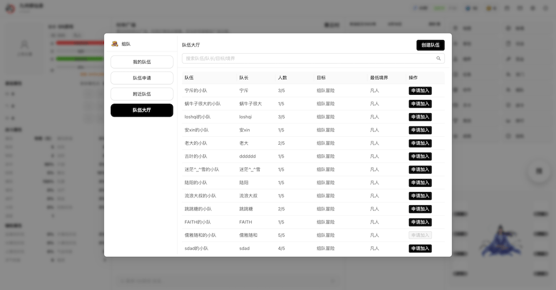Apply to join 古叶的小队
The height and width of the screenshot is (290, 556).
coord(420,156)
